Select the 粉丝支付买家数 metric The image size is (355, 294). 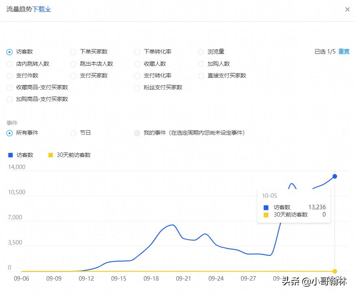[137, 87]
